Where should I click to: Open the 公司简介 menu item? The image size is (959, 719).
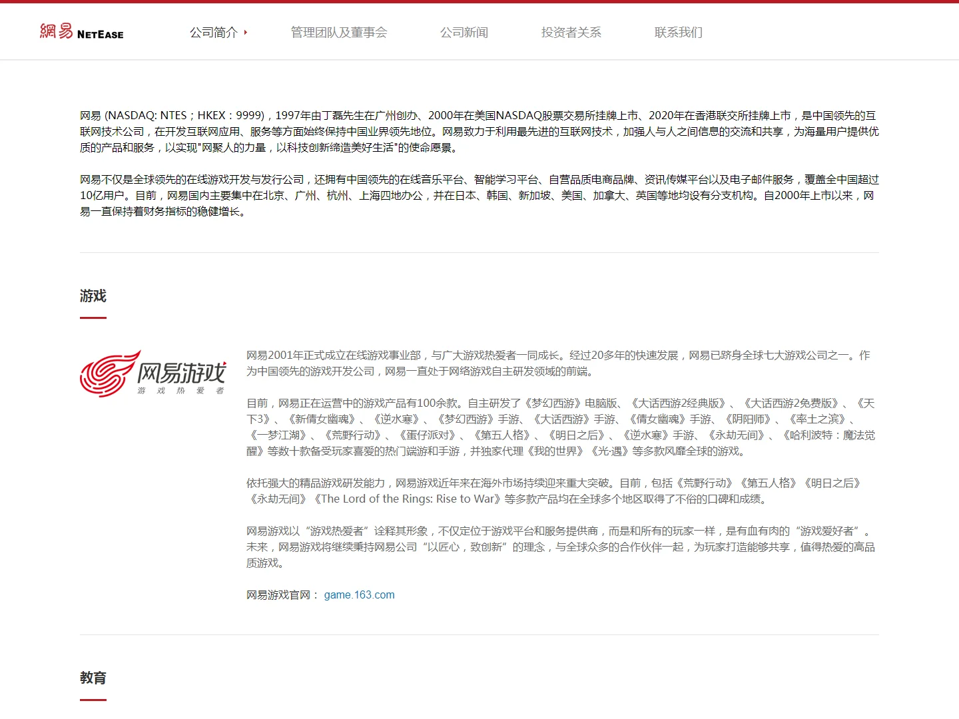214,32
